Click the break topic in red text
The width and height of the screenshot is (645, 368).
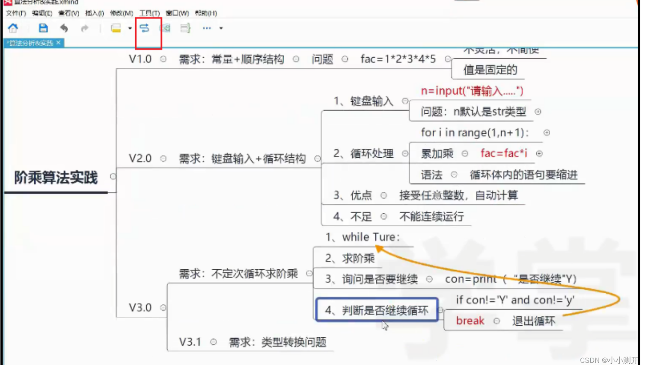[x=470, y=321]
